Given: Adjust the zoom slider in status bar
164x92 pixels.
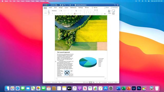Looking at the screenshot, I should pyautogui.click(x=107, y=82).
